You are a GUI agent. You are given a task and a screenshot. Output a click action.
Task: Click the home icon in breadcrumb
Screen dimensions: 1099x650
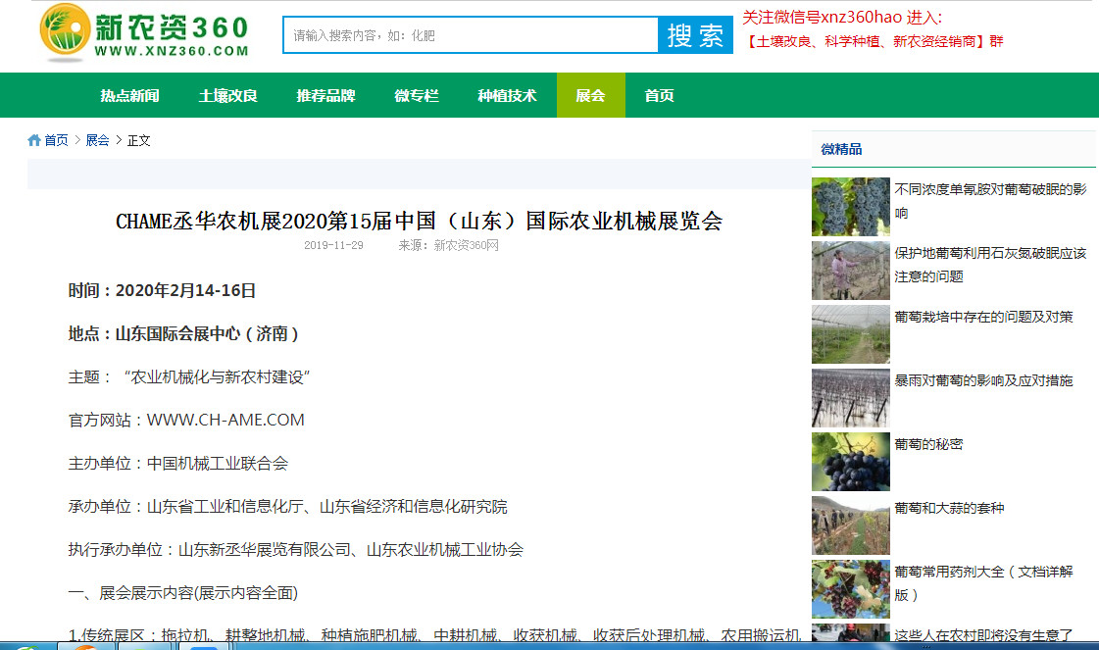point(33,140)
